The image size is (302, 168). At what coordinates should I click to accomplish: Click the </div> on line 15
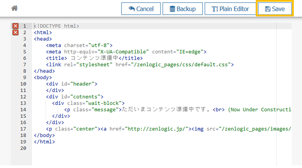[61, 116]
